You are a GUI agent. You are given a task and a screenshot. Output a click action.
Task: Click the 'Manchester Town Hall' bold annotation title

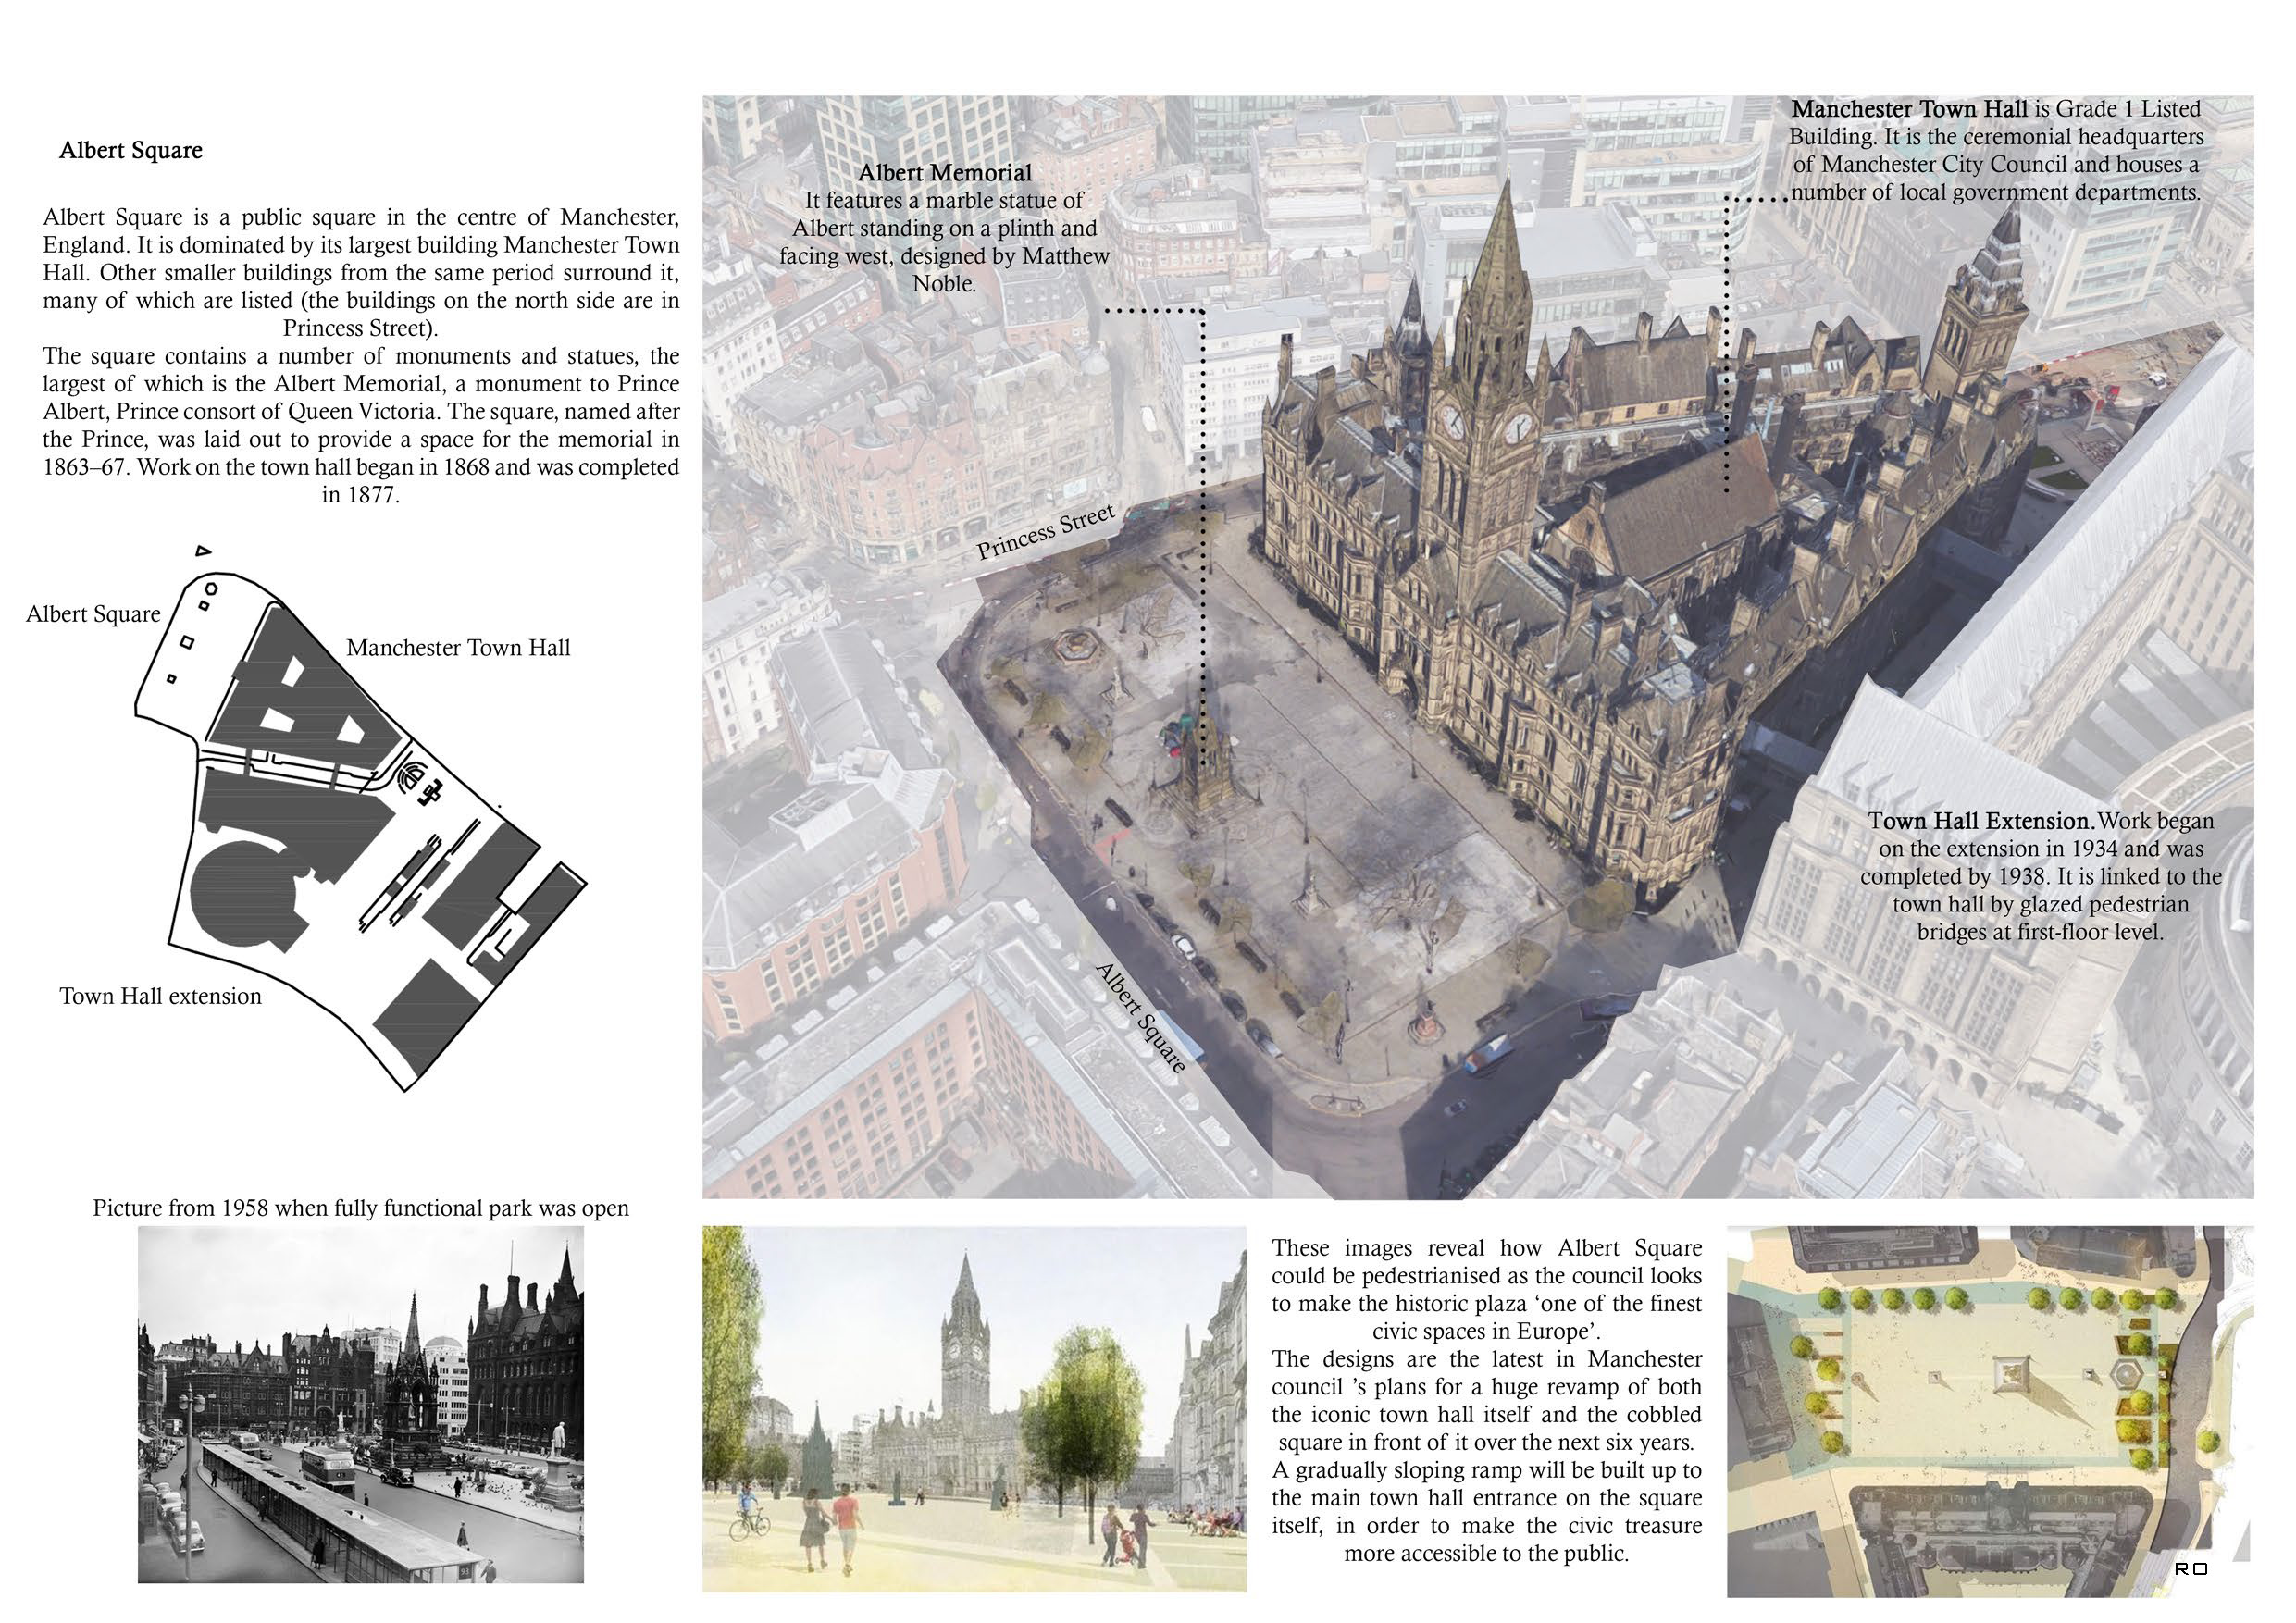(x=1909, y=109)
